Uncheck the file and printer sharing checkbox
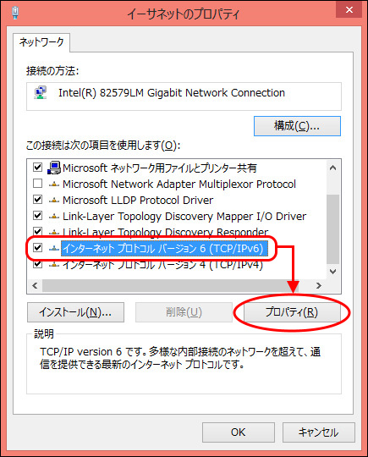This screenshot has width=368, height=457. pos(37,168)
